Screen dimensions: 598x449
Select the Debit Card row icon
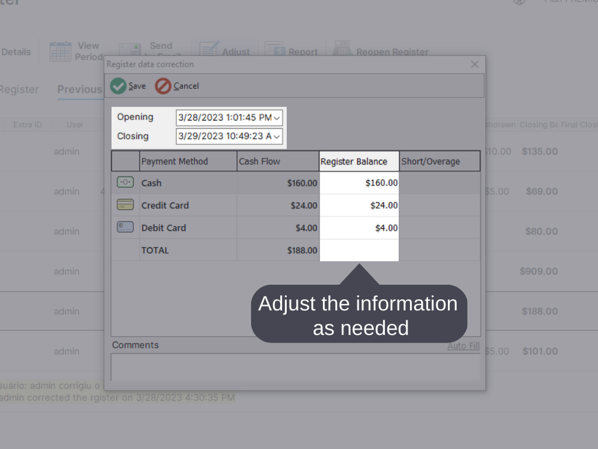click(125, 227)
